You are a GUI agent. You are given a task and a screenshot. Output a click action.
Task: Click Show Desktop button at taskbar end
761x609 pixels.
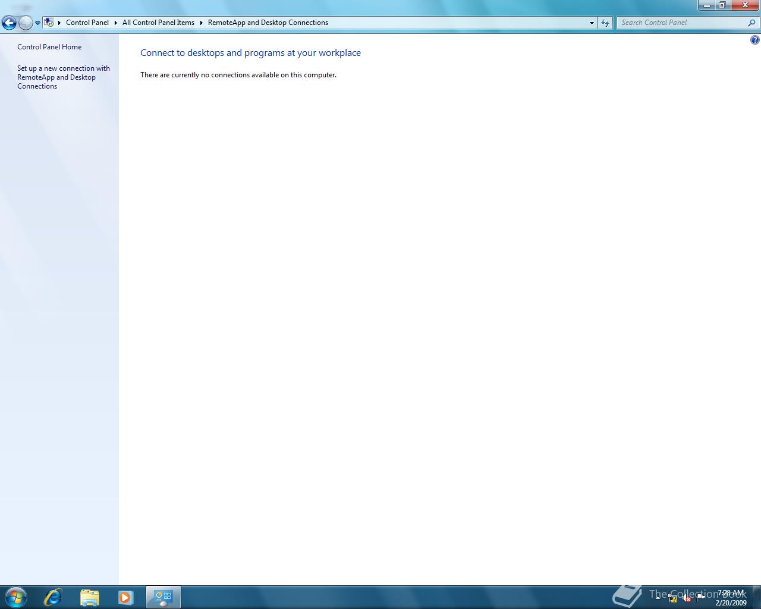[756, 597]
